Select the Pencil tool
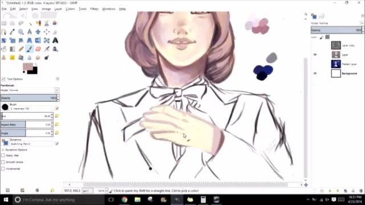Image resolution: width=365 pixels, height=205 pixels. 21,49
